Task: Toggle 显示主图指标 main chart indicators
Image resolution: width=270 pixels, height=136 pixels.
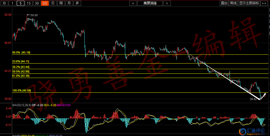Action: (x=249, y=3)
